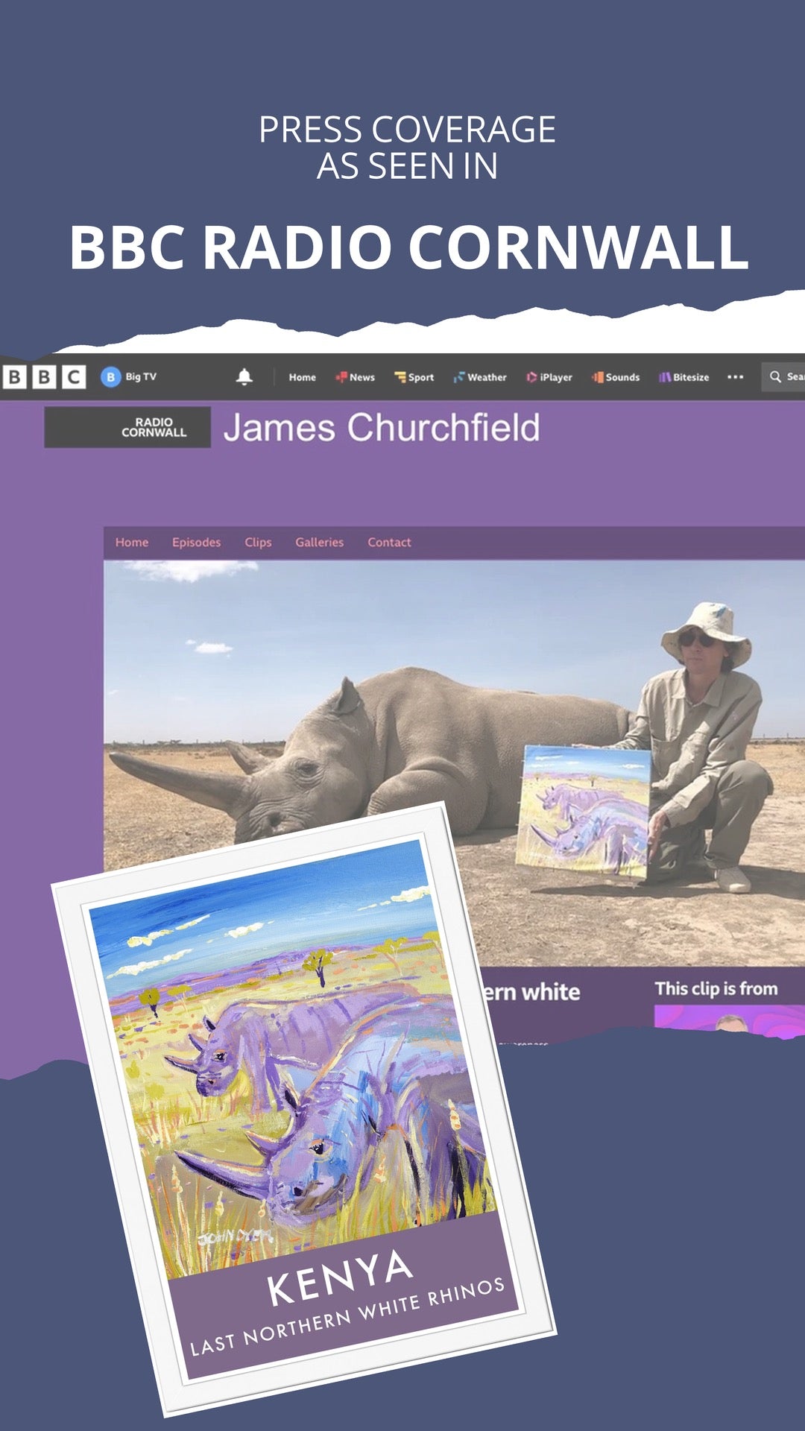This screenshot has width=805, height=1431.
Task: Click the Radio Cornwall station logo
Action: click(127, 427)
